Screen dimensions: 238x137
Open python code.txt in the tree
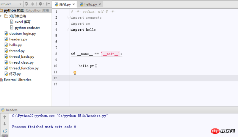(27, 28)
